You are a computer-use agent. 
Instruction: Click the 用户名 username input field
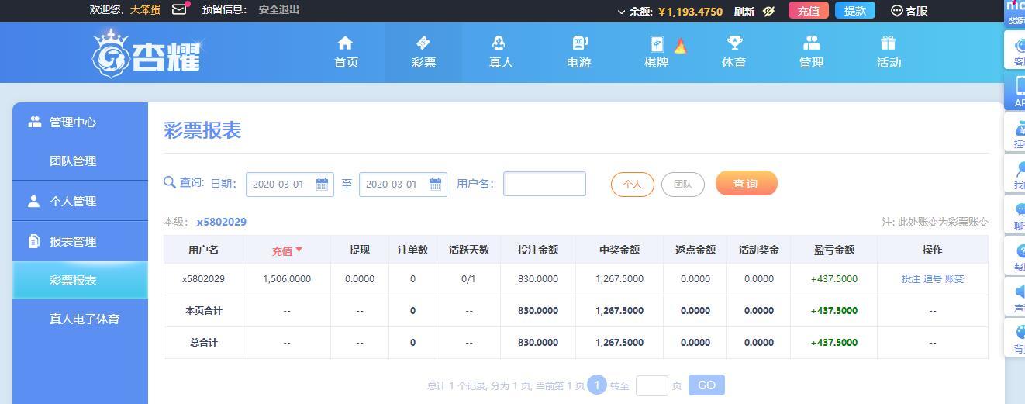pyautogui.click(x=544, y=184)
